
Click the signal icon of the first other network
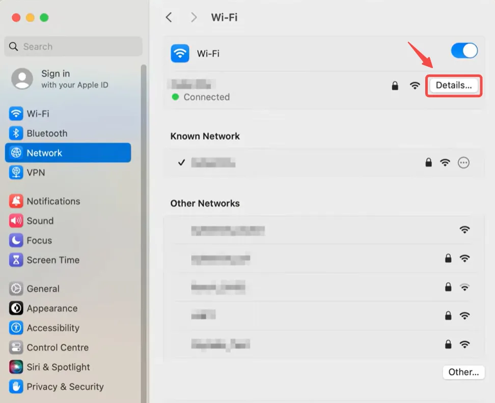464,229
